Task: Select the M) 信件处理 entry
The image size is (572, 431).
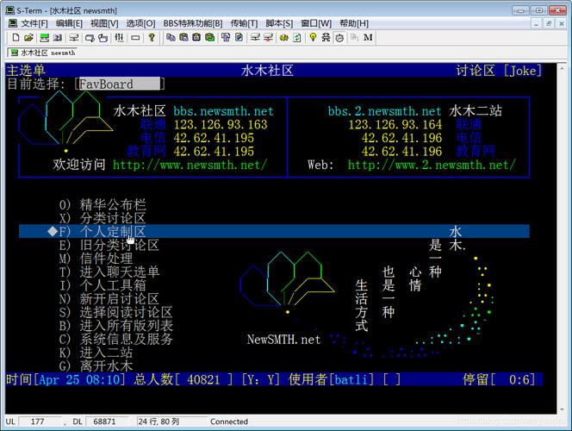Action: point(96,259)
